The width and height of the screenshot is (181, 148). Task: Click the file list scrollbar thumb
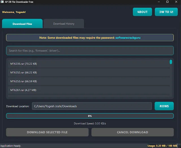tap(171, 62)
